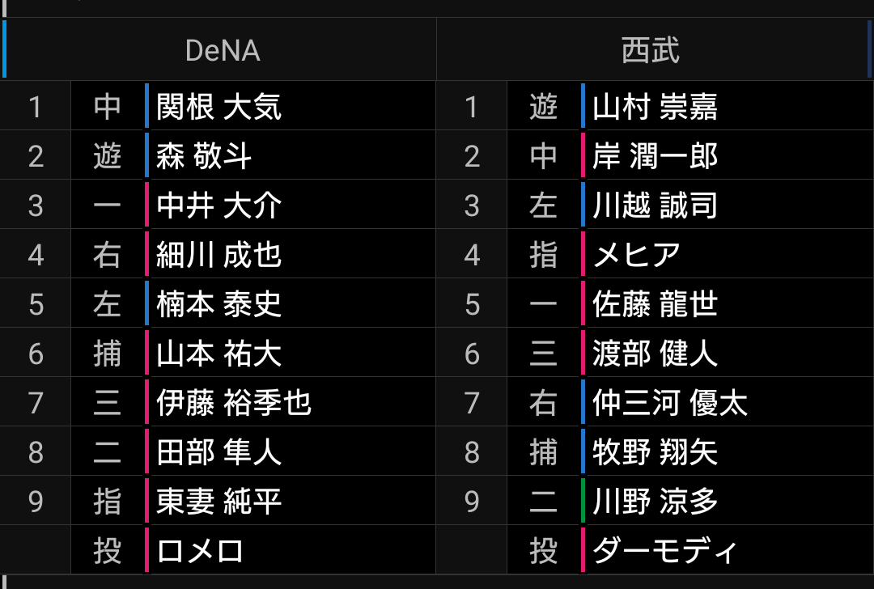Screen dimensions: 874x589
Task: Select 西武 leadoff 山村 崇嘉
Action: 655,107
